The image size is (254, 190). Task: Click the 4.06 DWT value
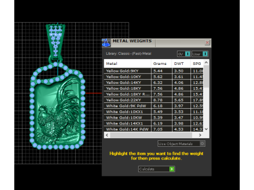coord(179,82)
